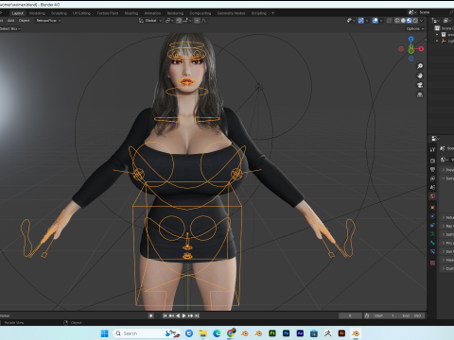
Task: Open the green Bone properties tab
Action: pos(432,243)
